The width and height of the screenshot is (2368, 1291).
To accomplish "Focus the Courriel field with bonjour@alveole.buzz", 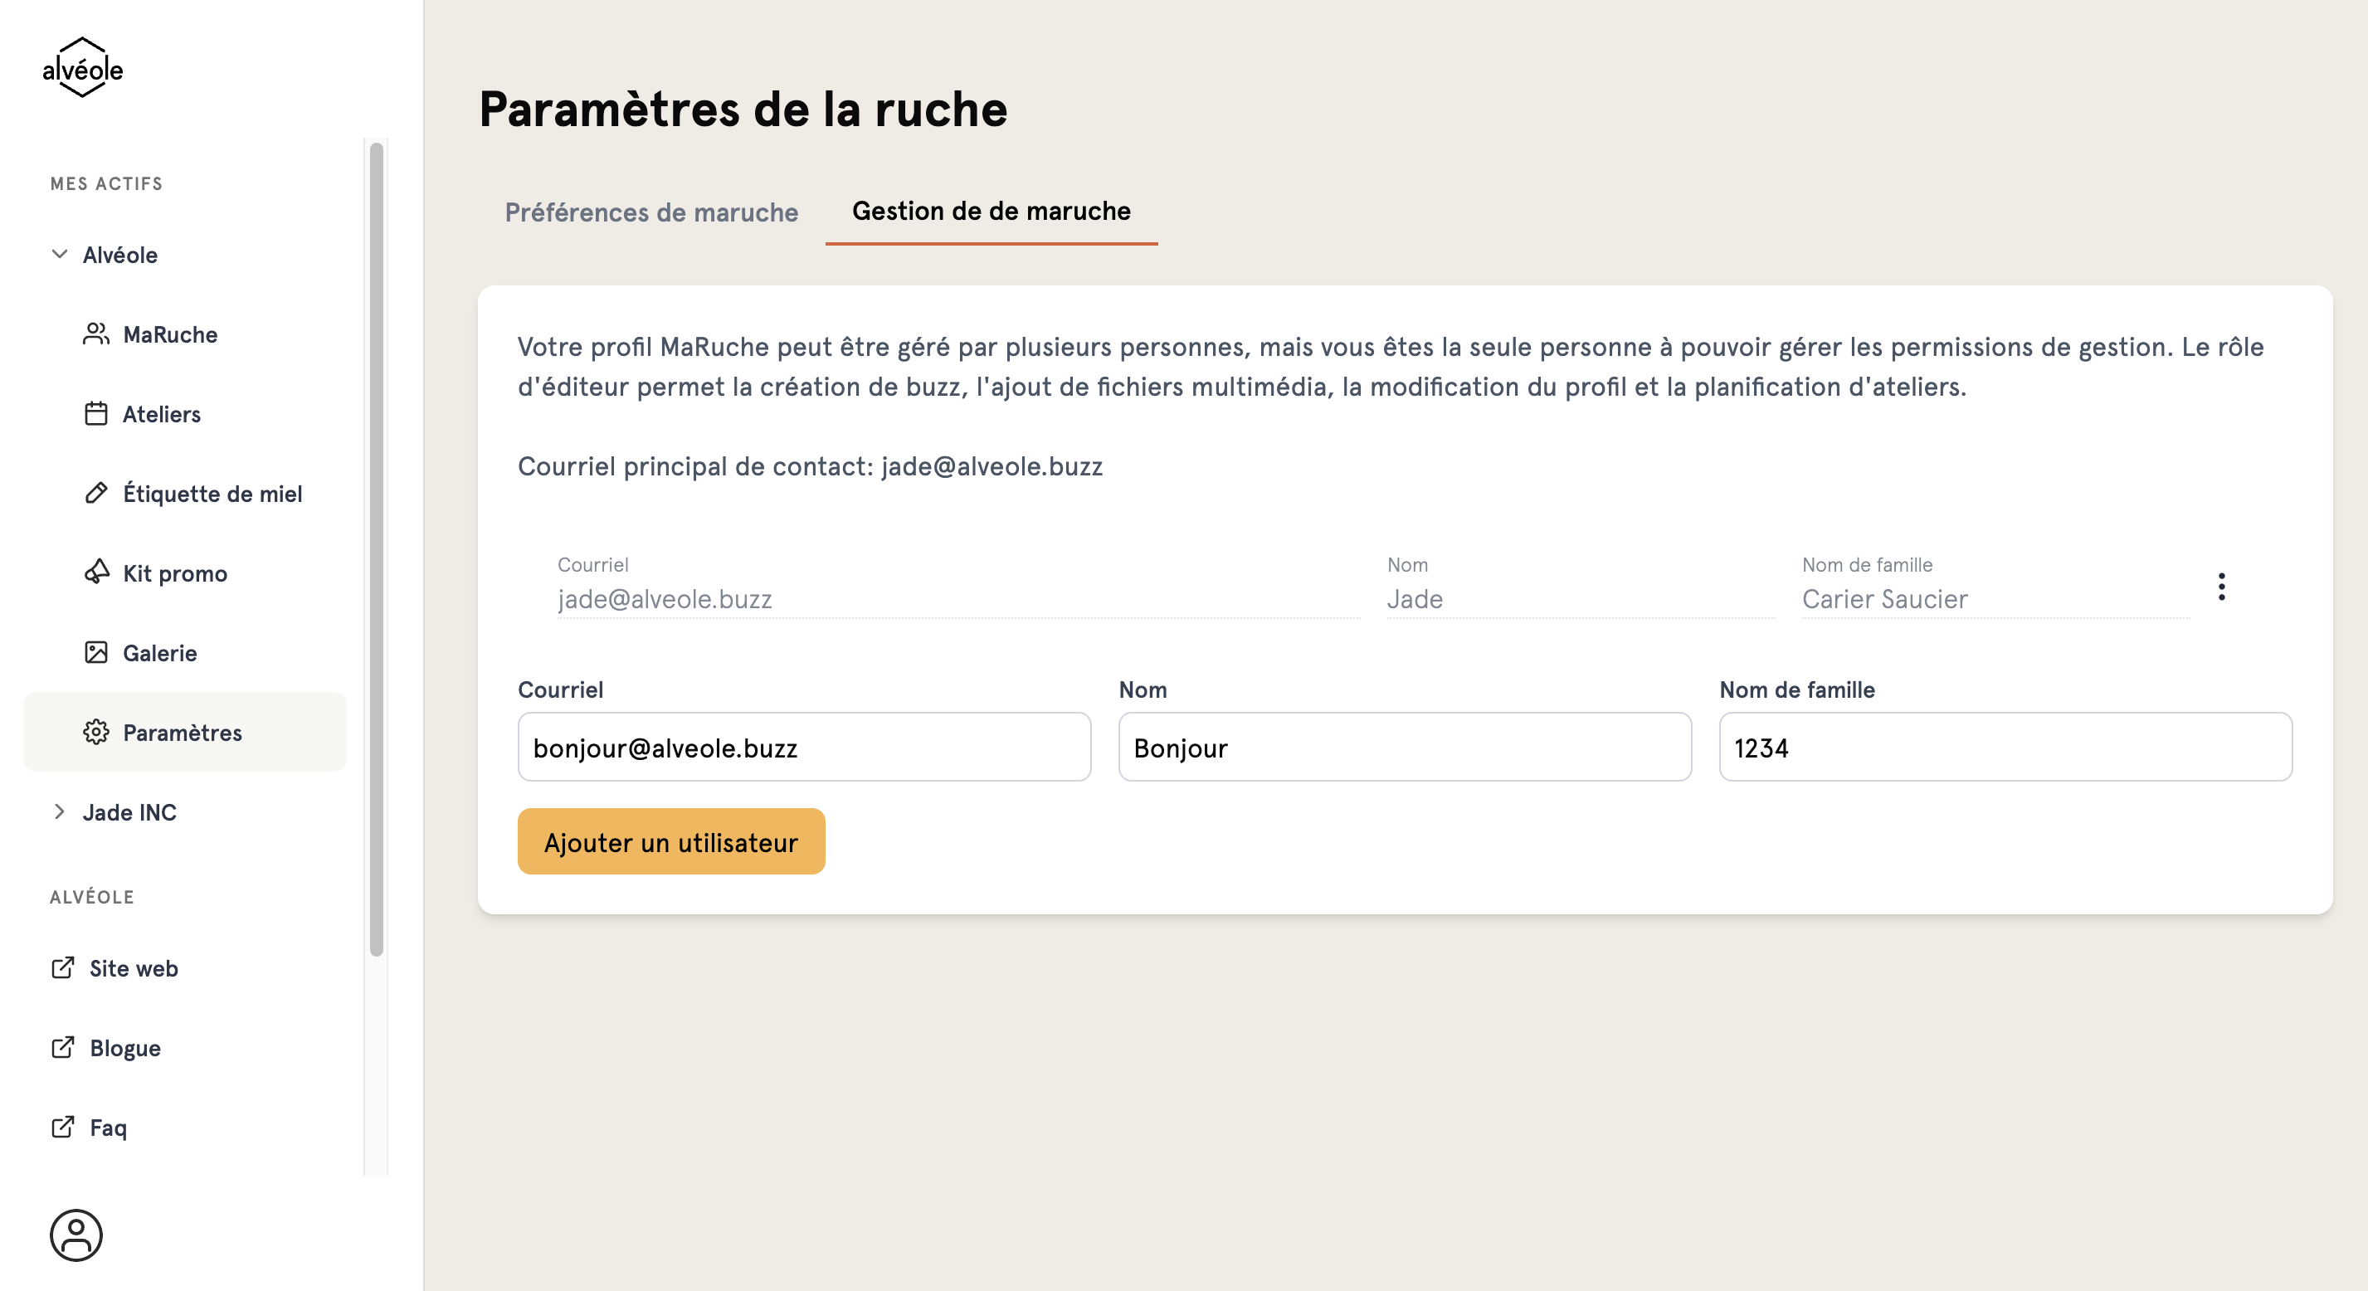I will click(x=804, y=747).
